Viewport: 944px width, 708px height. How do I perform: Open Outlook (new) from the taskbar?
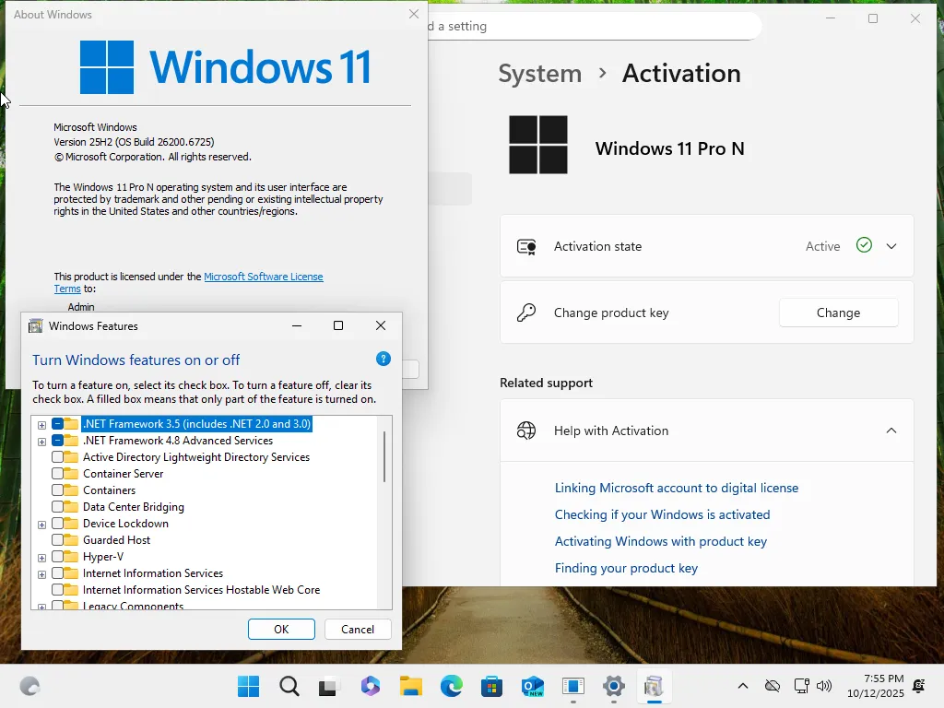click(x=532, y=687)
